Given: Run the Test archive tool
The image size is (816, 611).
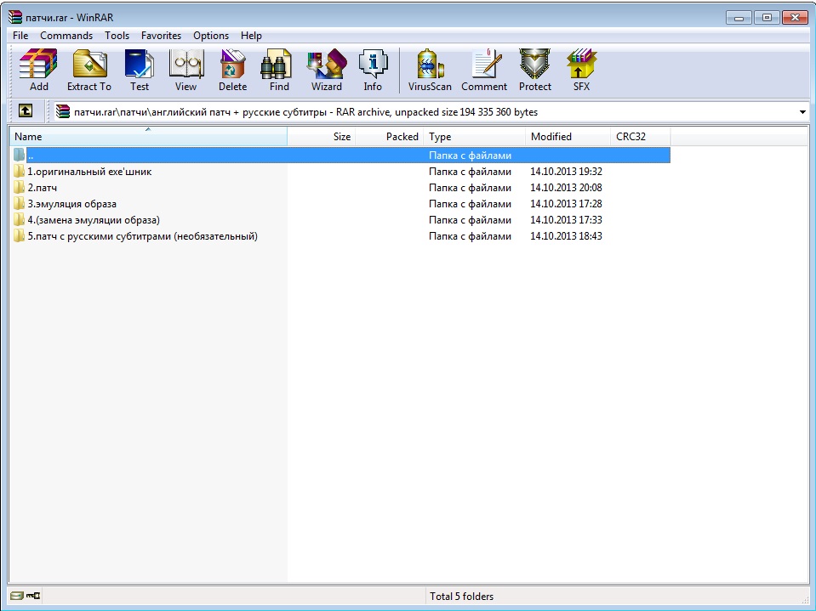Looking at the screenshot, I should 140,70.
